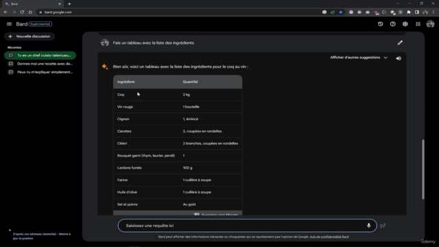Click the 'Au goût' quantity cell
Viewport: 439px width, 247px height.
click(x=189, y=204)
